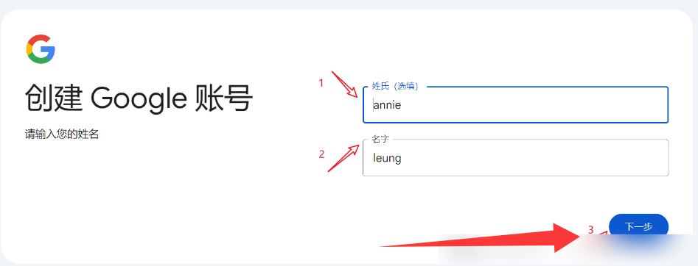
Task: Select the 创建 Google 账号 heading
Action: click(139, 98)
